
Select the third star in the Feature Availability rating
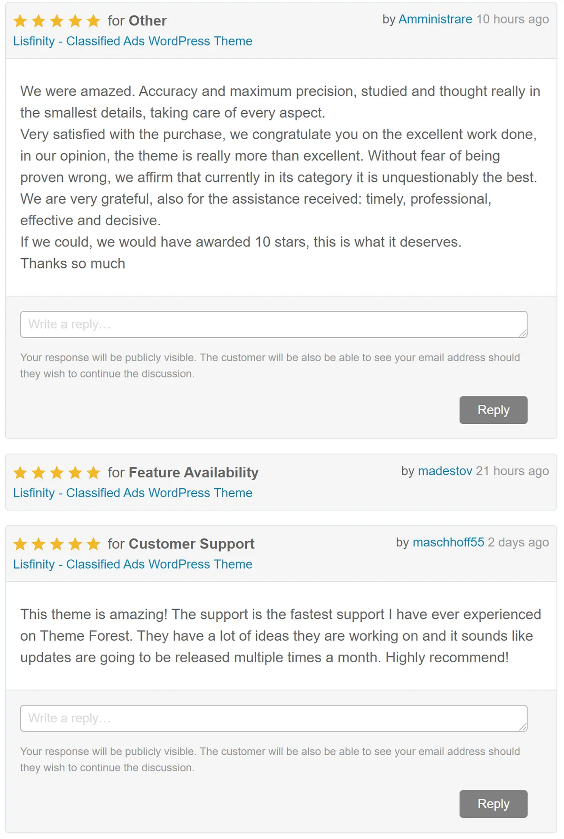point(56,473)
